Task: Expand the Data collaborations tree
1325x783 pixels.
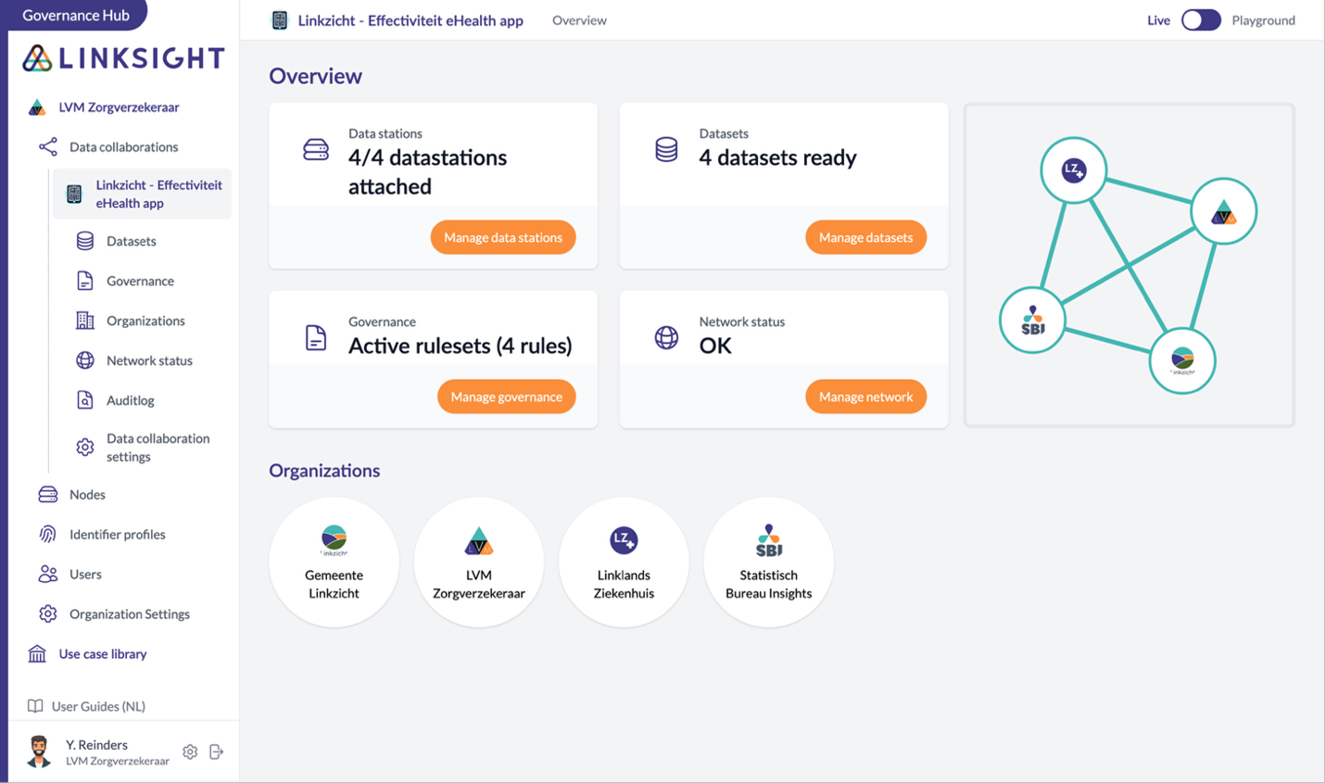Action: tap(123, 147)
